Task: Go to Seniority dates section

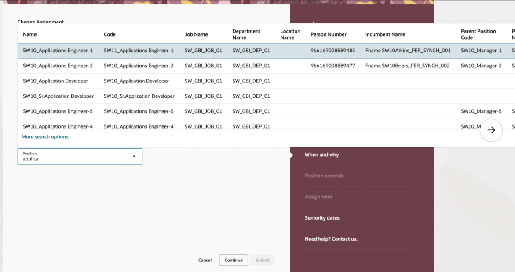Action: pyautogui.click(x=322, y=218)
